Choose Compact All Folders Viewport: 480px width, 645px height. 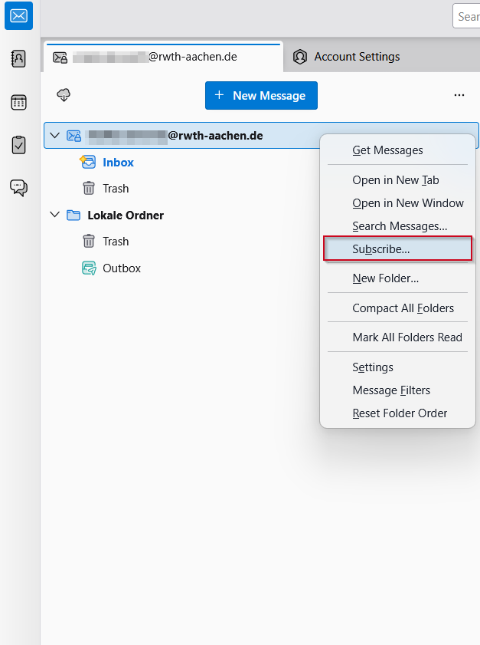coord(397,308)
